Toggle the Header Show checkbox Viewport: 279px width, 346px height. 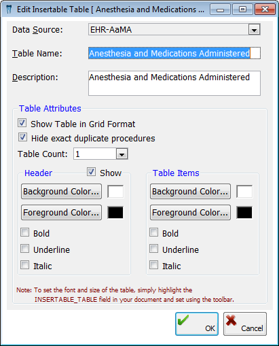(x=92, y=172)
